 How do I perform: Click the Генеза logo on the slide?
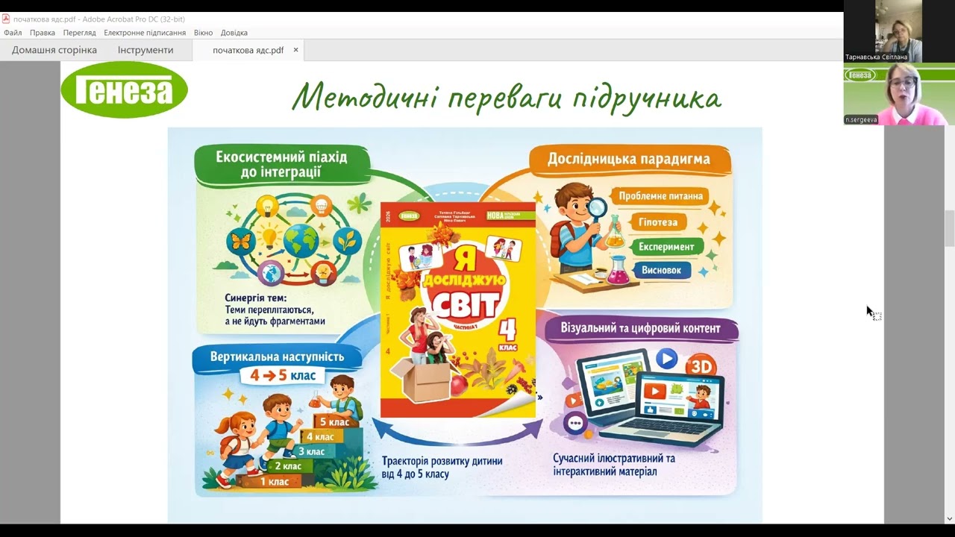(x=124, y=90)
